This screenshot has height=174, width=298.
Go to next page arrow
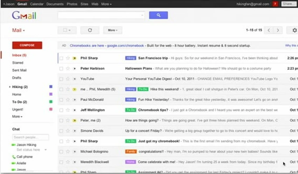click(278, 30)
